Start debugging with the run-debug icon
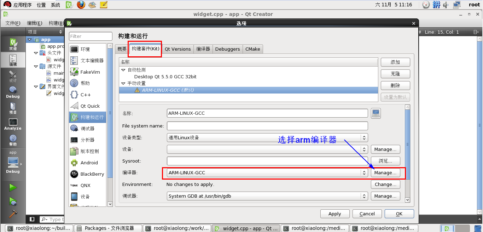Screen dimensions: 483x232 pos(13,201)
